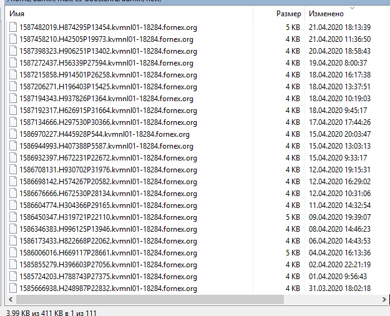The width and height of the screenshot is (390, 316).
Task: Click file icon of 1587192317.H626915P31664 row
Action: [13, 111]
